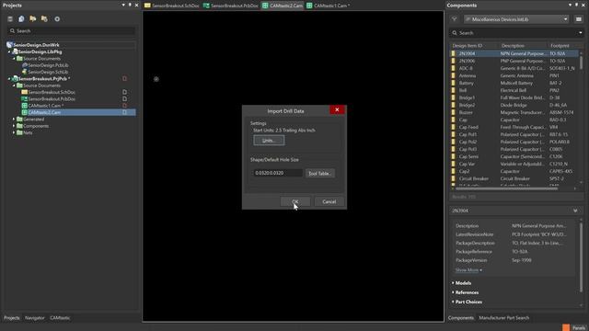The height and width of the screenshot is (331, 589).
Task: Collapse Source Documents under SeniorDesign.LibPkg
Action: click(14, 59)
